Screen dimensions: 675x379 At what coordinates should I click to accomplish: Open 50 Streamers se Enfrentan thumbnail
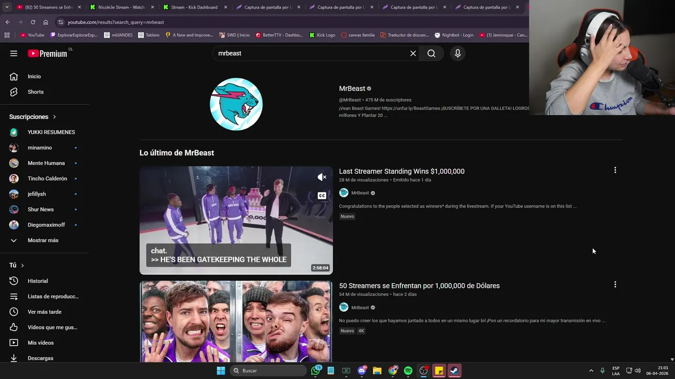point(236,322)
